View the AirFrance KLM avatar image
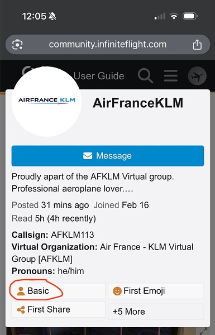This screenshot has width=215, height=335. (46, 101)
